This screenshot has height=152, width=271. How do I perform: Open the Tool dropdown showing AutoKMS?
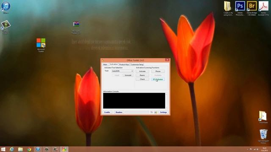122,71
